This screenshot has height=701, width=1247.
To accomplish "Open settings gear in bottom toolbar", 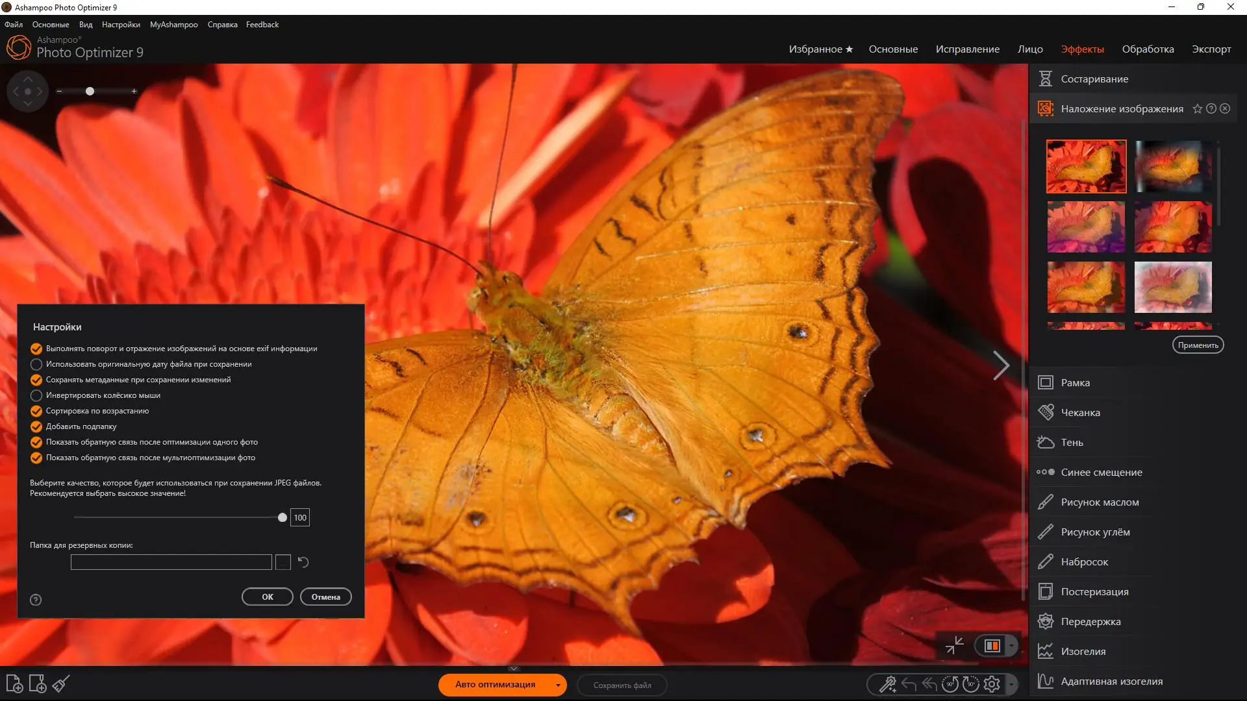I will (992, 684).
